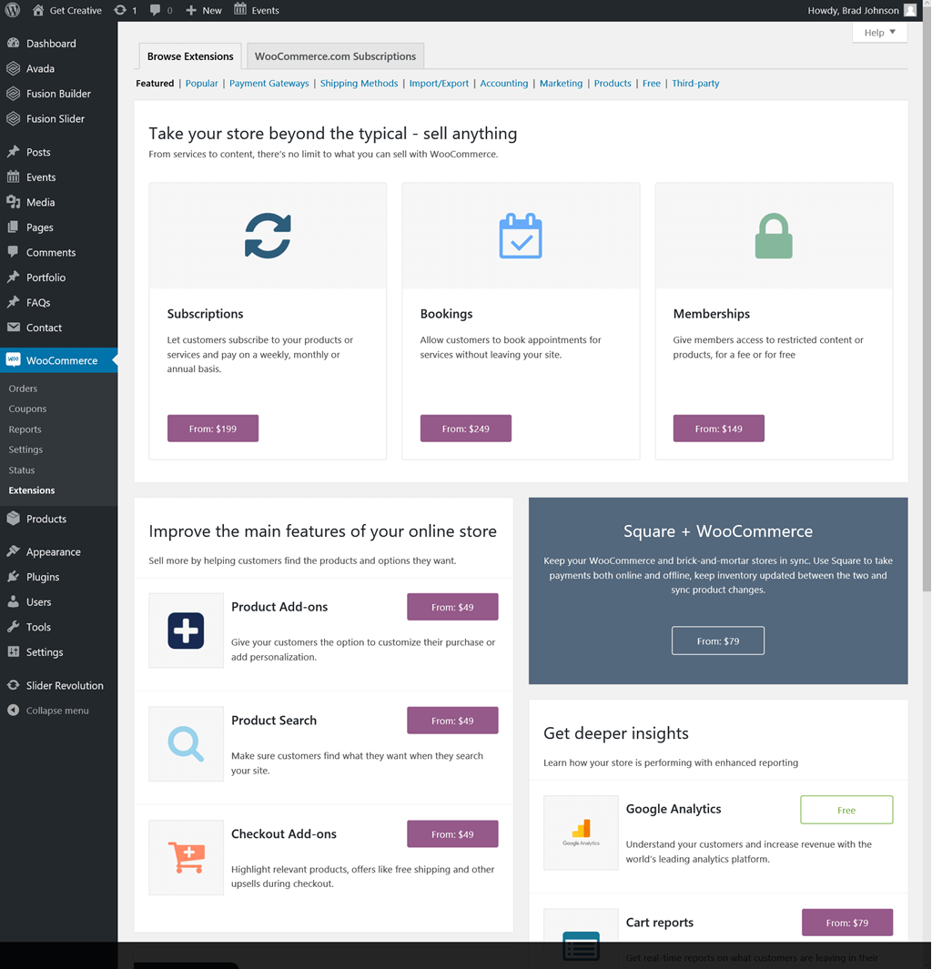Click the Contact envelope icon in sidebar
The width and height of the screenshot is (932, 969).
pyautogui.click(x=13, y=328)
